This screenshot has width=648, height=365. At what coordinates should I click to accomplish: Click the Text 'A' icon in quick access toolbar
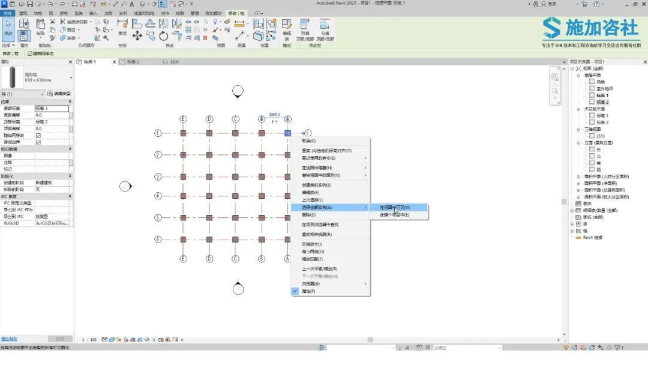click(x=131, y=4)
